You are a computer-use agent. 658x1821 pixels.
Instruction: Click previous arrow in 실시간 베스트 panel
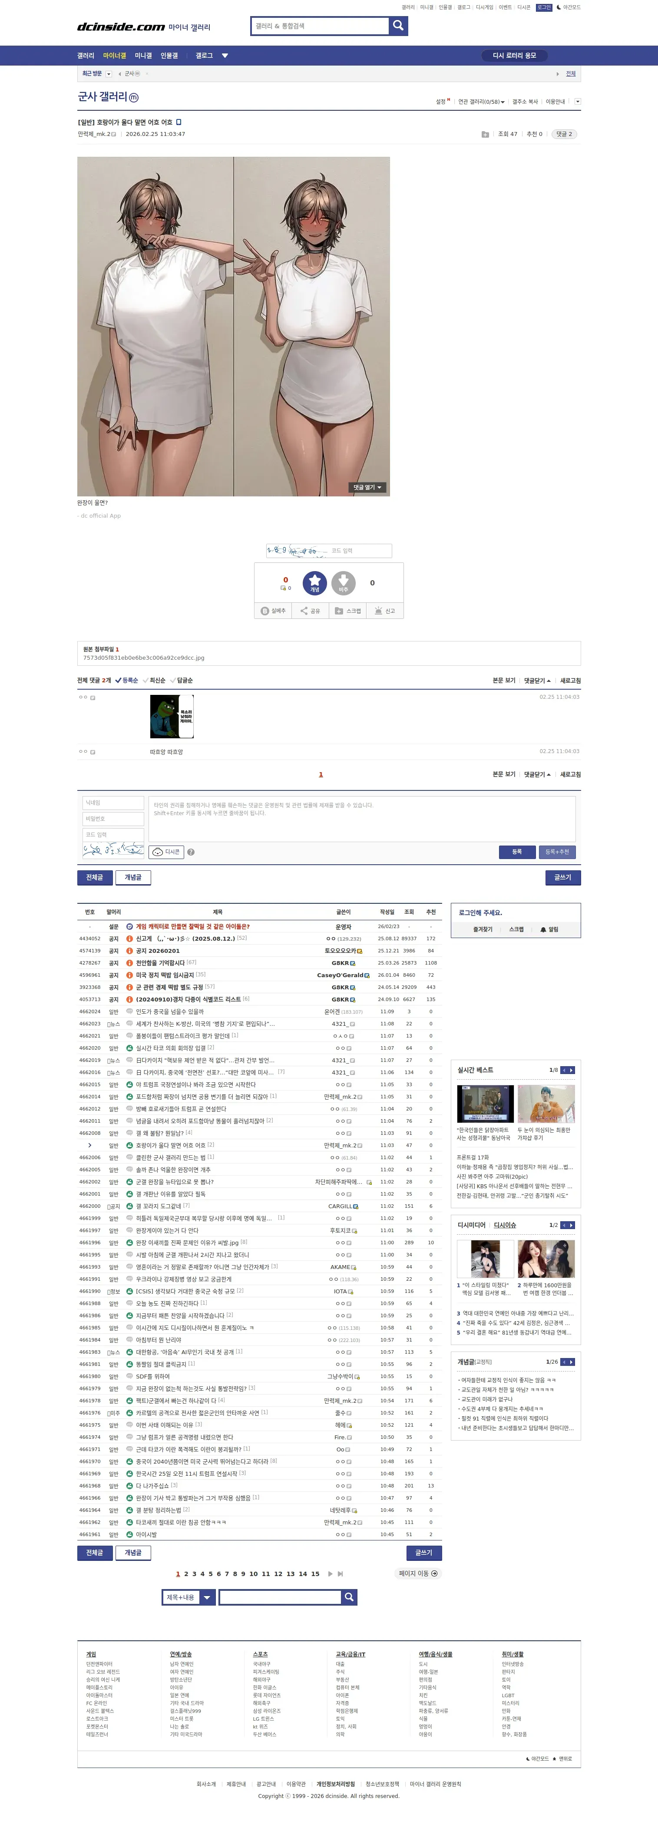click(x=564, y=1070)
